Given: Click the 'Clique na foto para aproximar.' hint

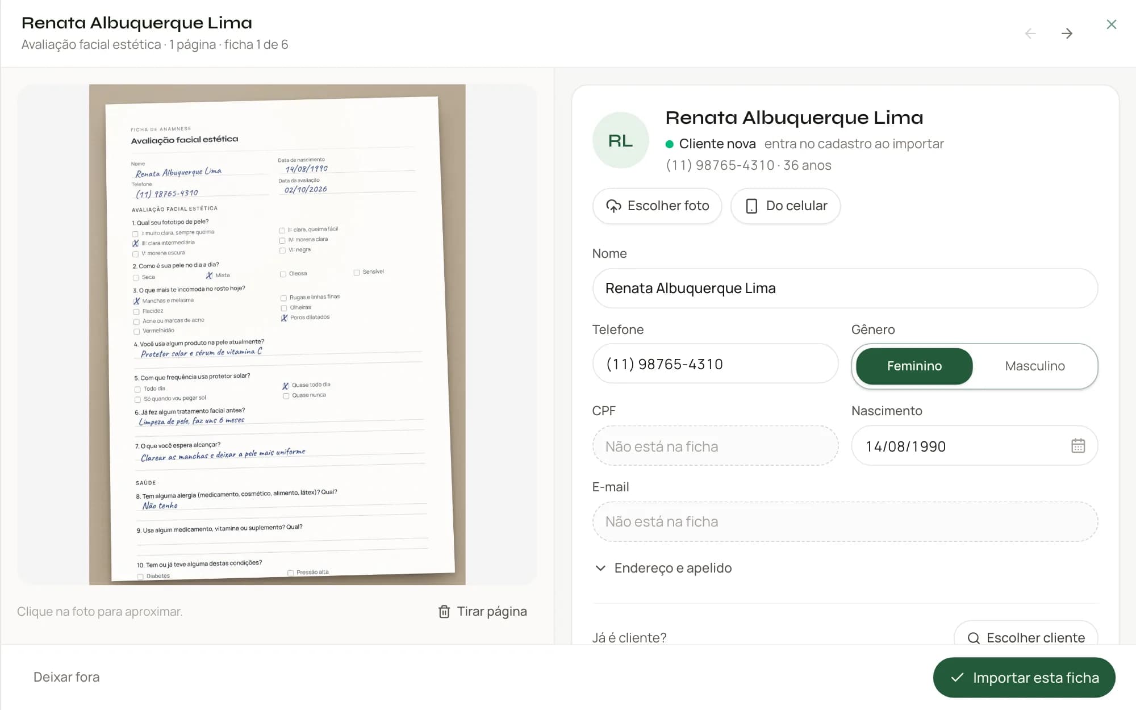Looking at the screenshot, I should coord(100,611).
